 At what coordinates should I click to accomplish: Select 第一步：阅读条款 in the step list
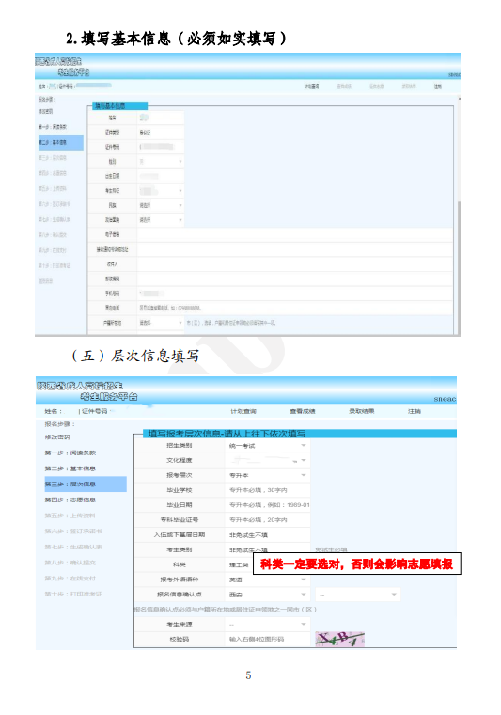(70, 453)
